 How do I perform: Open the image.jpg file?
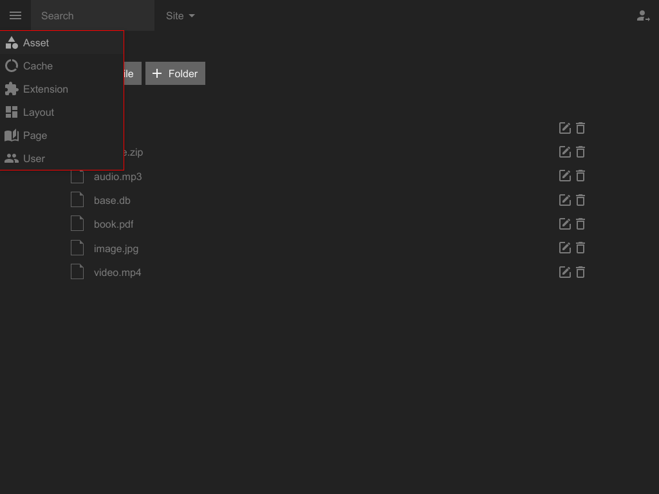pos(116,248)
